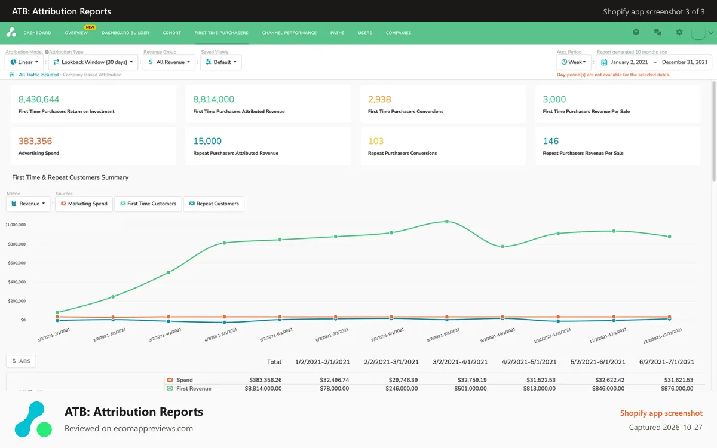Click the January 2, 2021 start date
Screen dimensions: 717x448
pyautogui.click(x=629, y=62)
